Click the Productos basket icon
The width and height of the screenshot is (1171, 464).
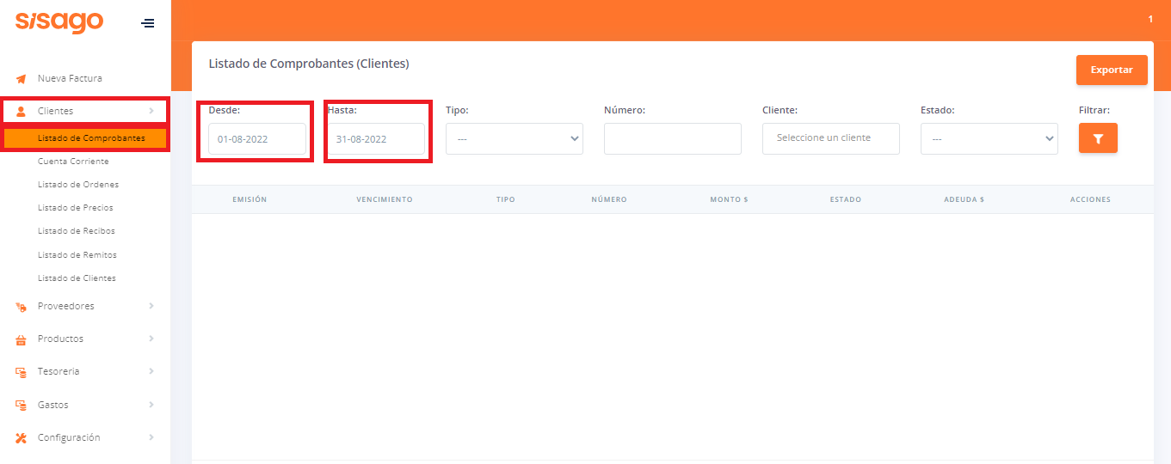coord(22,339)
